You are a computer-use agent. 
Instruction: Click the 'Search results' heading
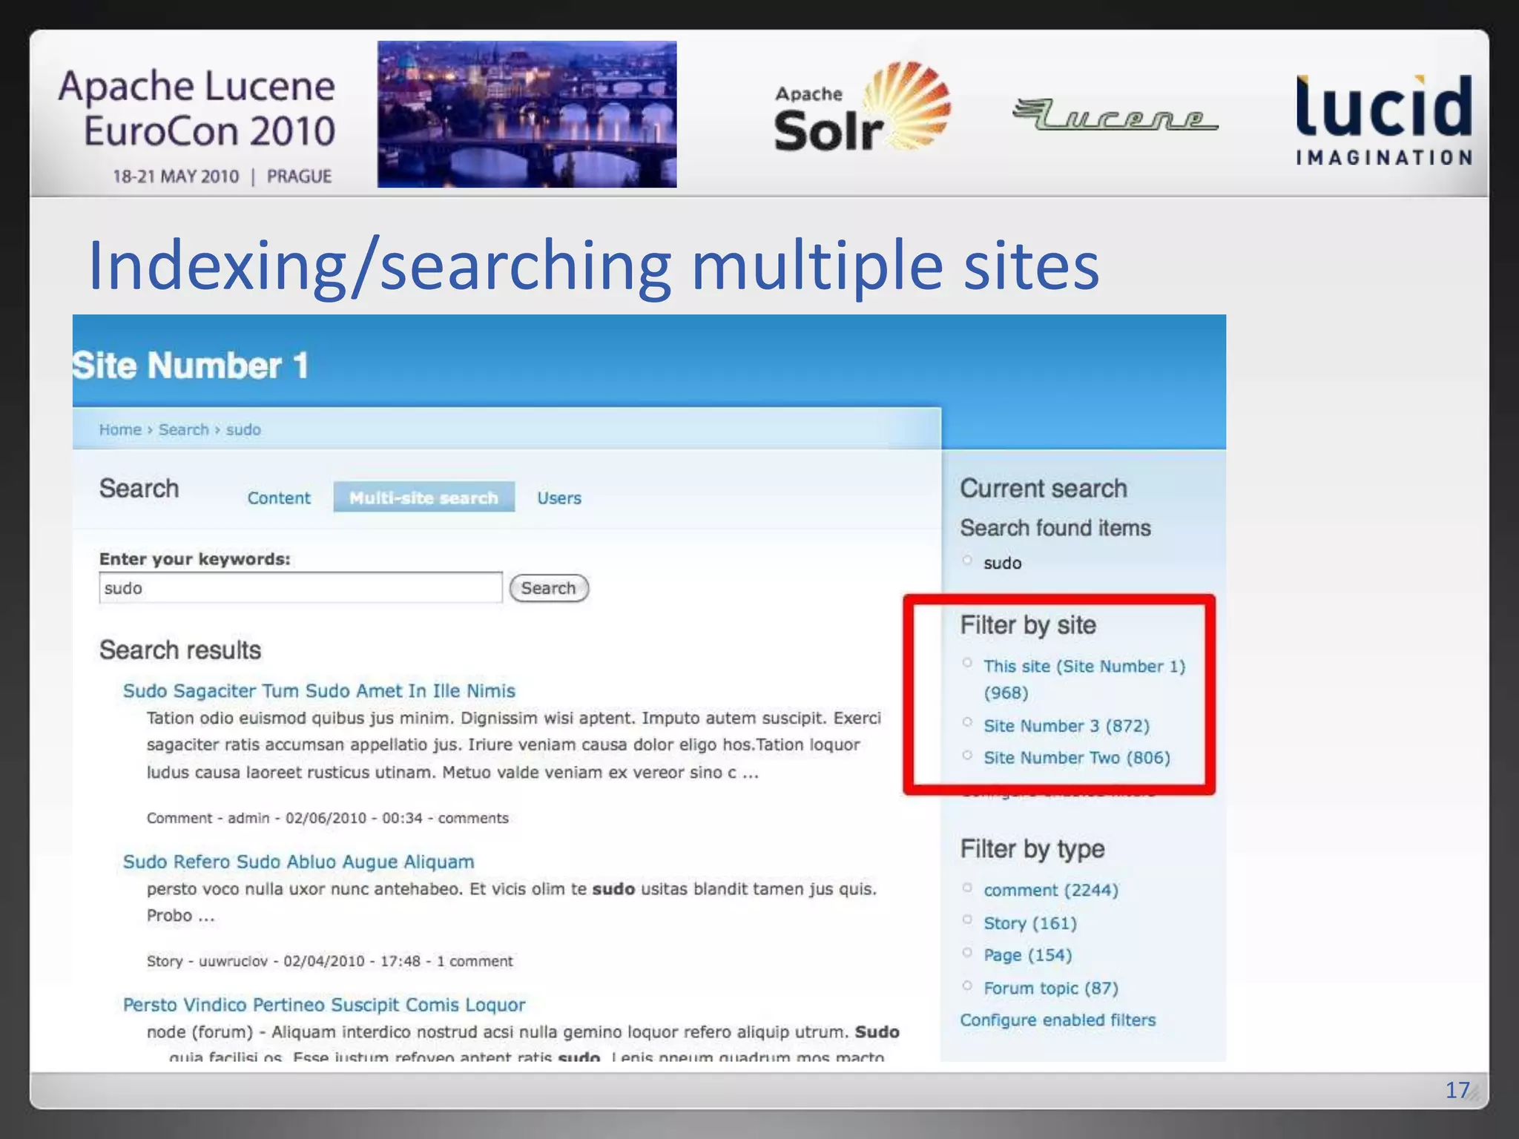[180, 650]
